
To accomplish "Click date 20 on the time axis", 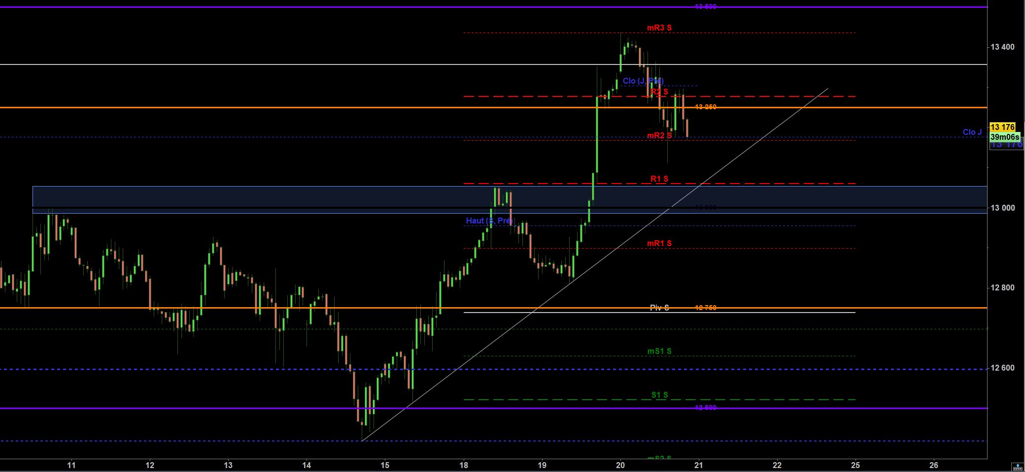I will point(620,465).
